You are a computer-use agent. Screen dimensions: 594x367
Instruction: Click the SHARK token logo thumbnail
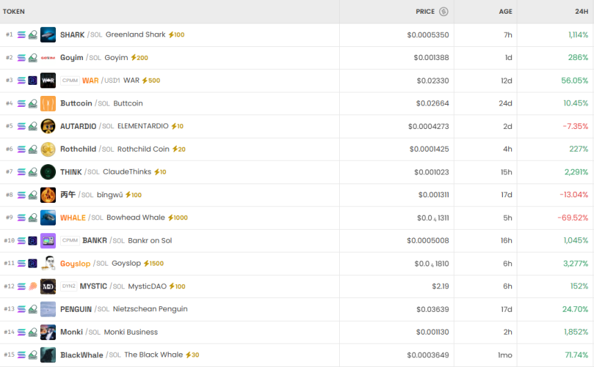pyautogui.click(x=48, y=34)
